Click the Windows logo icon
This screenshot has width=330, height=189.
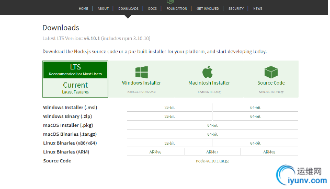141,72
